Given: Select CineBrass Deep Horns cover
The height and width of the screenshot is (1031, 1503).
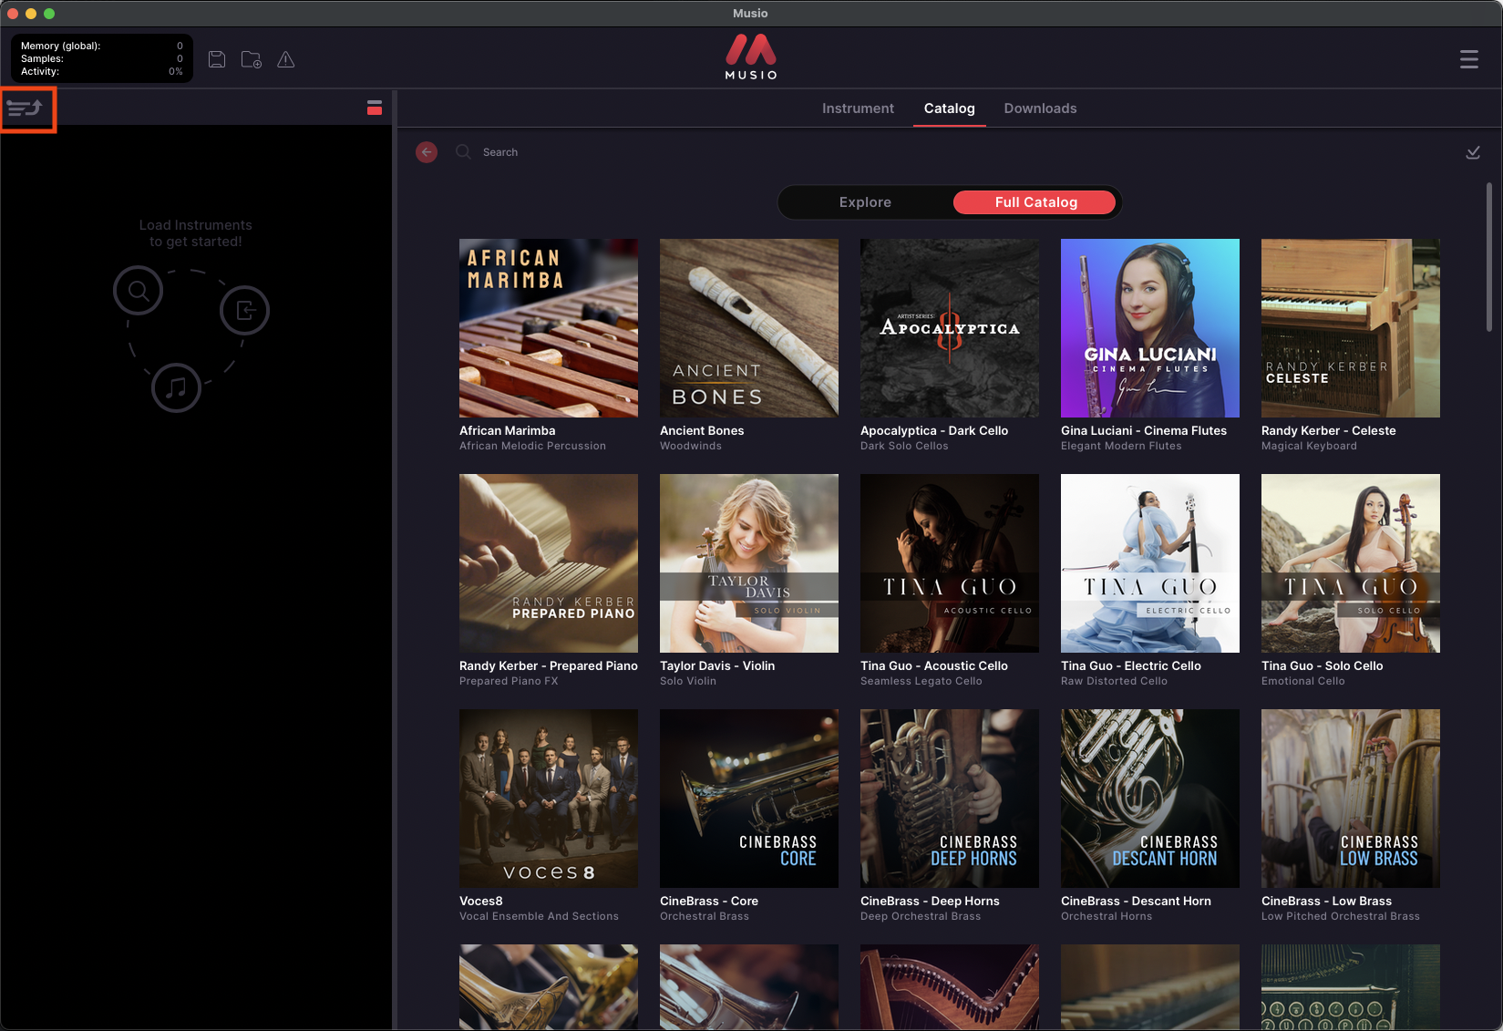Looking at the screenshot, I should (950, 799).
